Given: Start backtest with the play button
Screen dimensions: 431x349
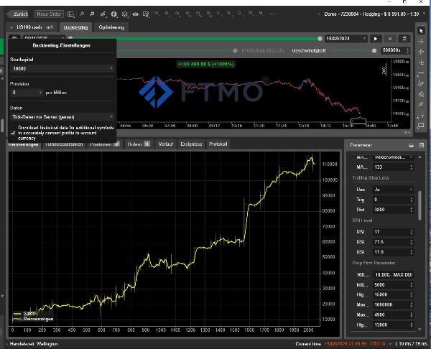Looking at the screenshot, I should click(375, 39).
